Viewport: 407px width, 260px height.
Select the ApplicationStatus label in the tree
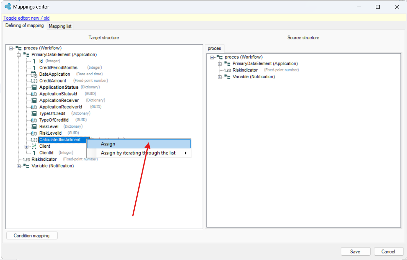tap(59, 87)
